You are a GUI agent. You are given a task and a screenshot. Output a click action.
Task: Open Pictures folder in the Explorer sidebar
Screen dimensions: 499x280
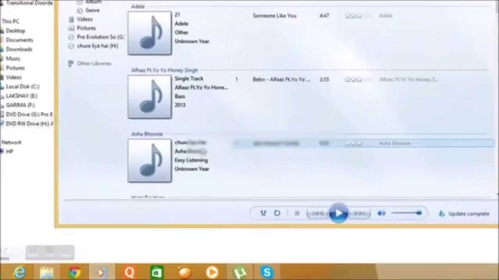(x=15, y=68)
